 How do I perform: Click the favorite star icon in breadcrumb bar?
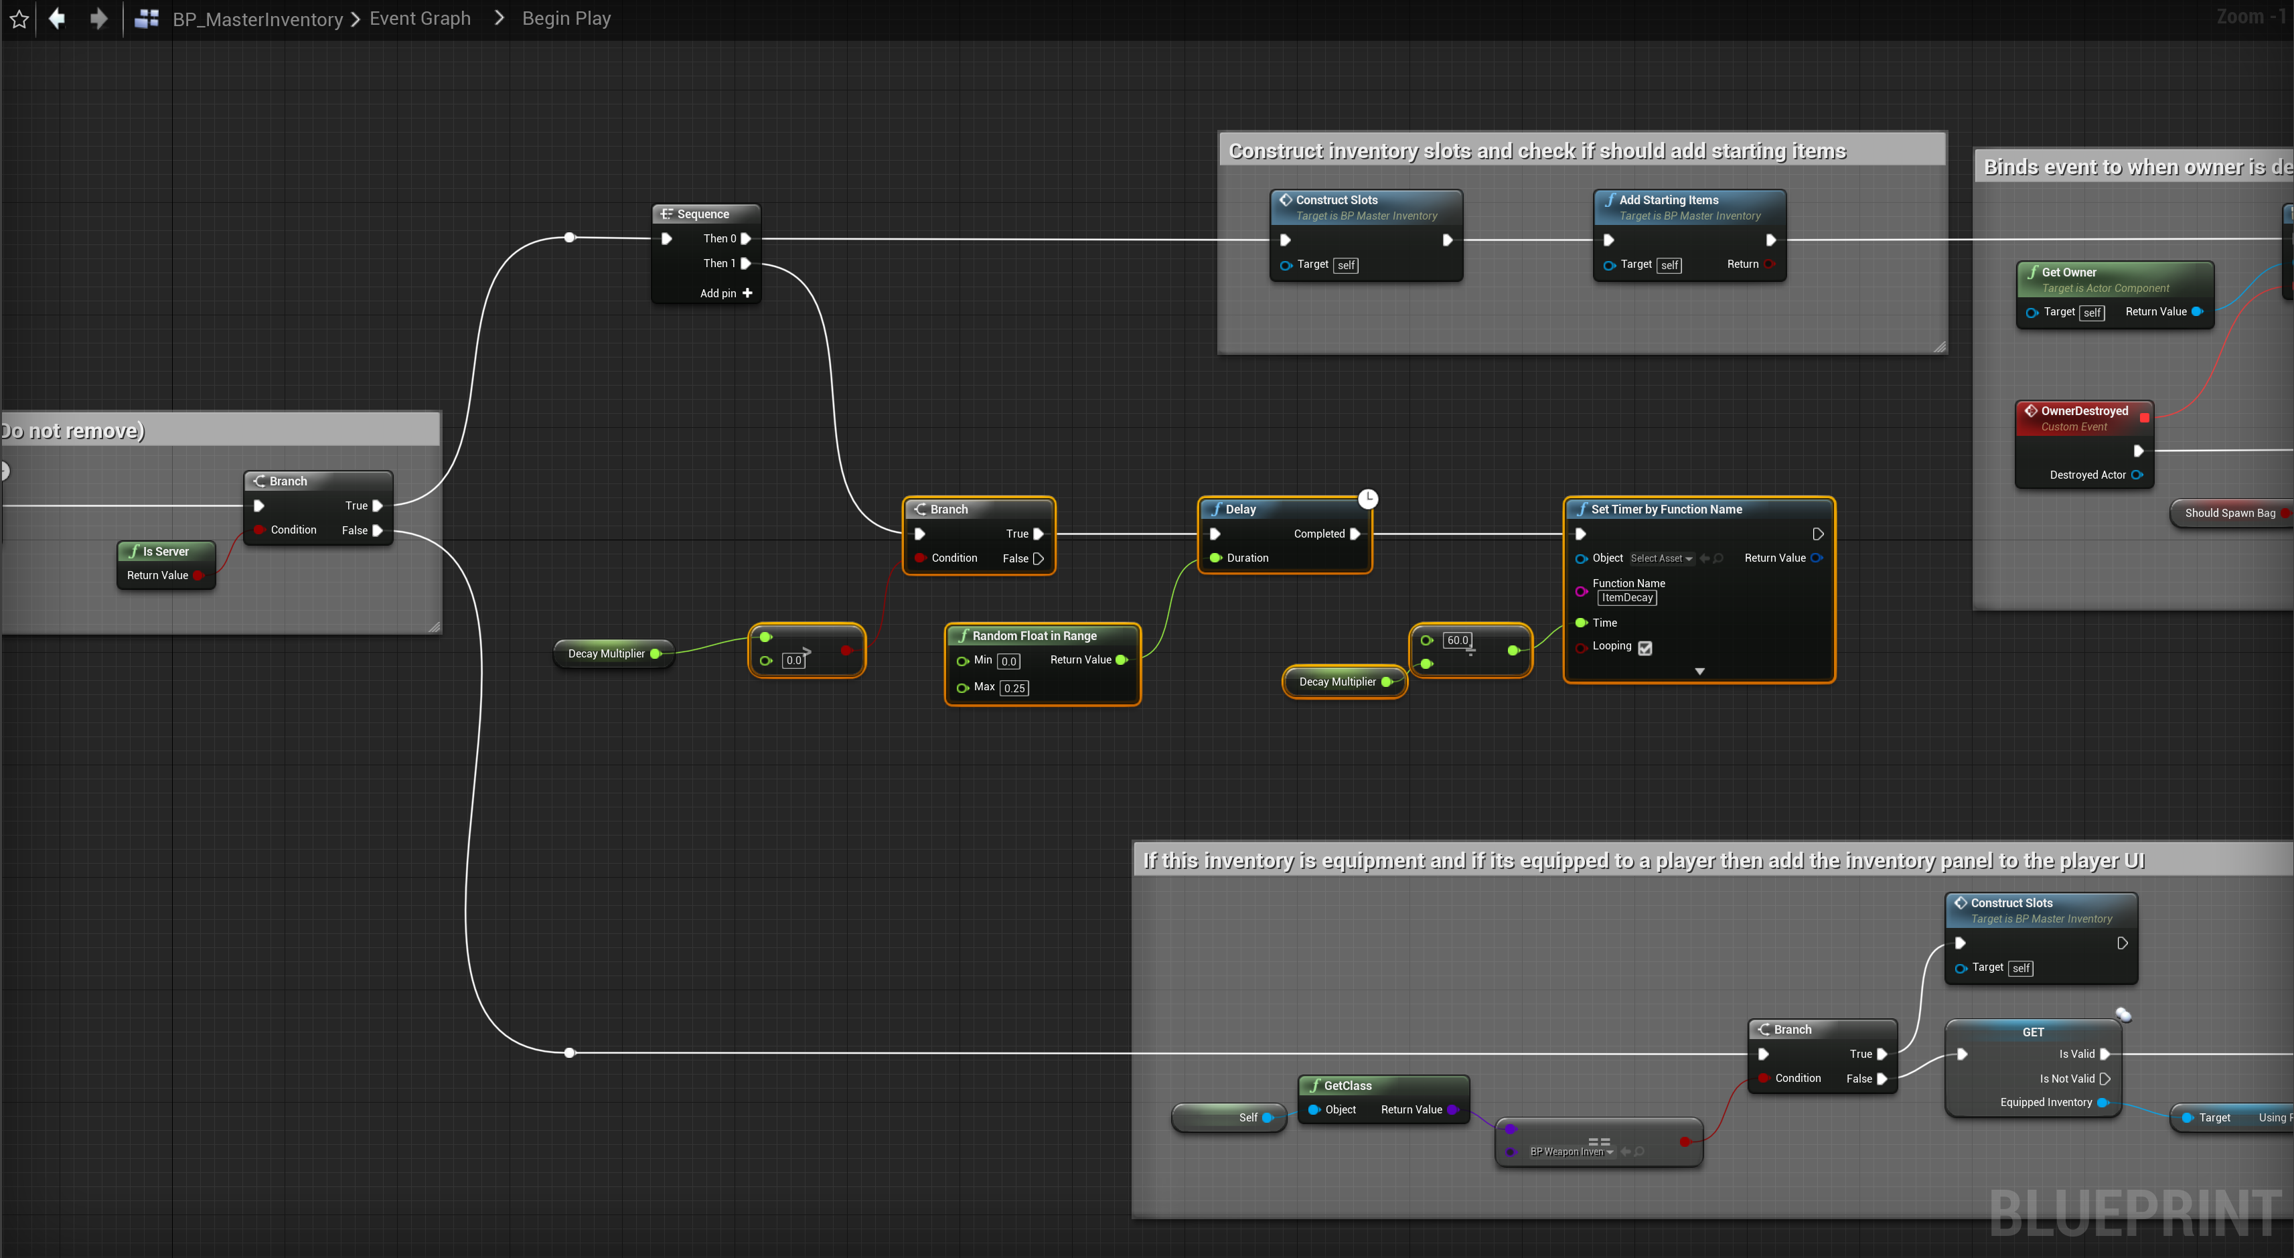tap(19, 19)
